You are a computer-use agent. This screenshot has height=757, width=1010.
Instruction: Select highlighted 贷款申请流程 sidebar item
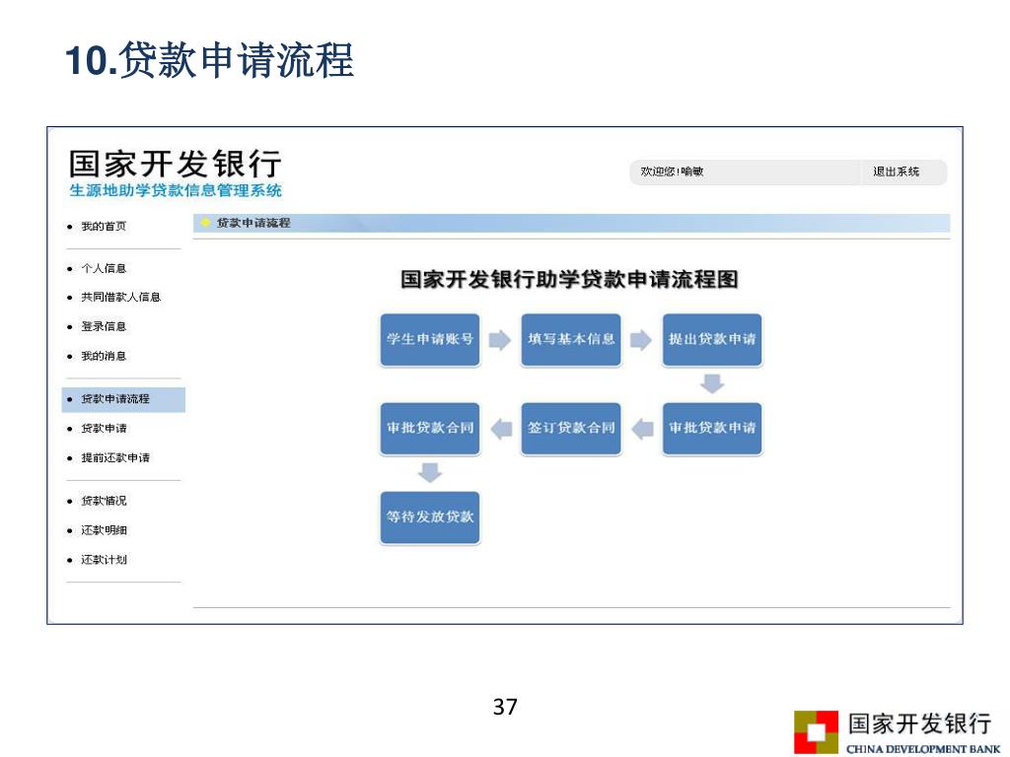click(x=123, y=399)
